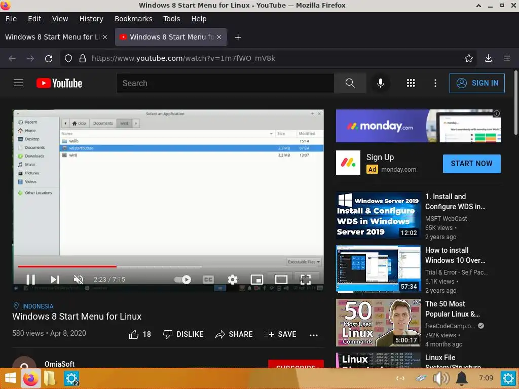
Task: Go to YouTube home via logo
Action: tap(59, 83)
